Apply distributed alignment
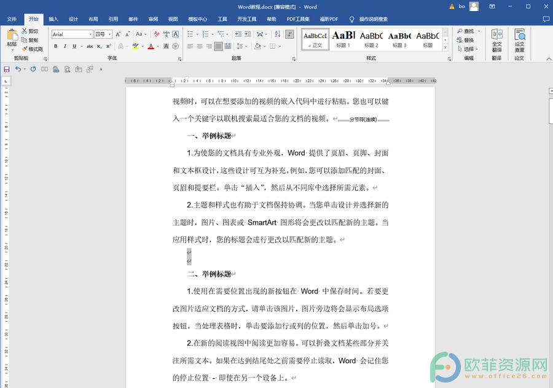This screenshot has height=388, width=553. (x=227, y=46)
